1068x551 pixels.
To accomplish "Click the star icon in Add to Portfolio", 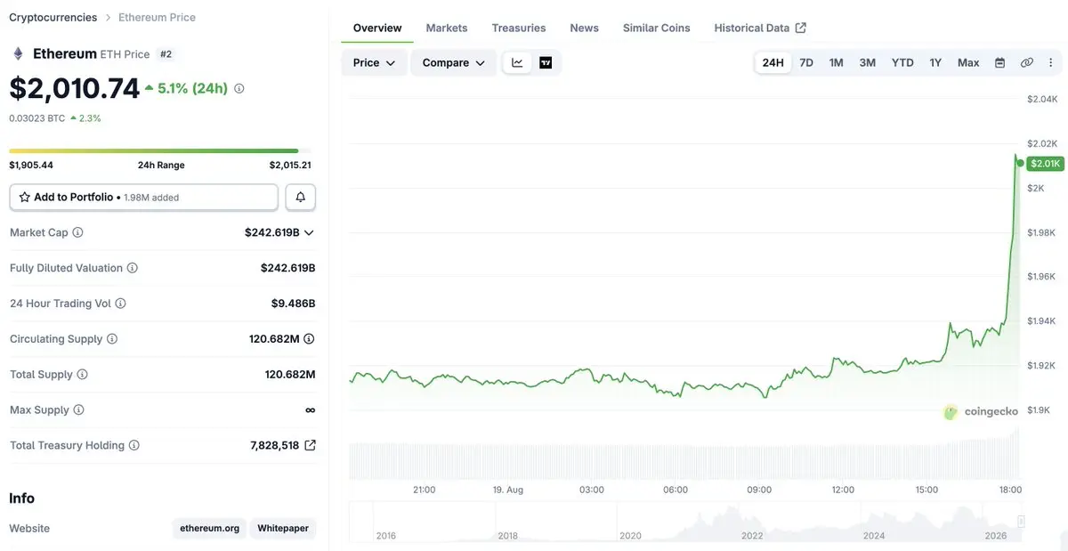I will point(25,197).
